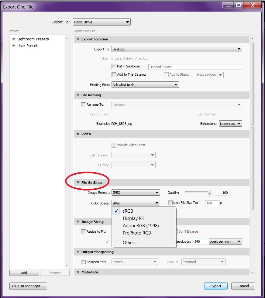The image size is (265, 298).
Task: Expand the User Presets folder
Action: 14,46
